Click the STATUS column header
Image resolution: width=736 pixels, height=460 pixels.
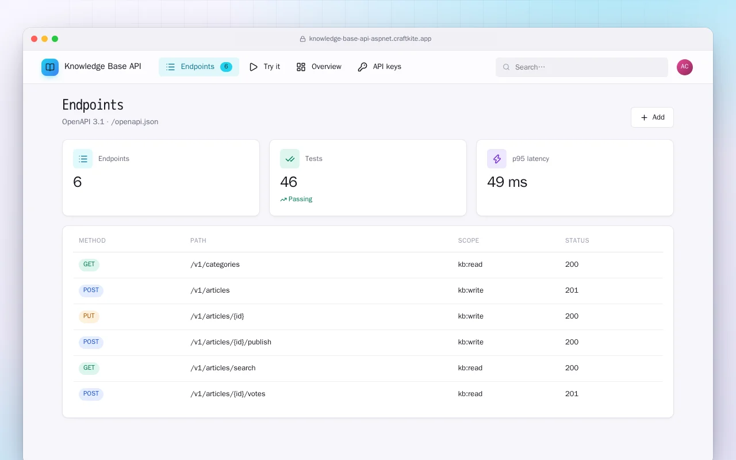(x=577, y=241)
